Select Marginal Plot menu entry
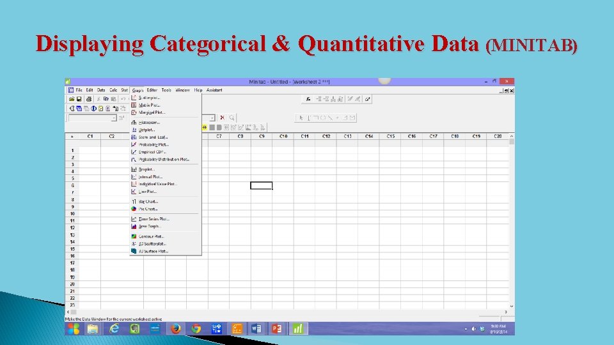 click(x=164, y=112)
